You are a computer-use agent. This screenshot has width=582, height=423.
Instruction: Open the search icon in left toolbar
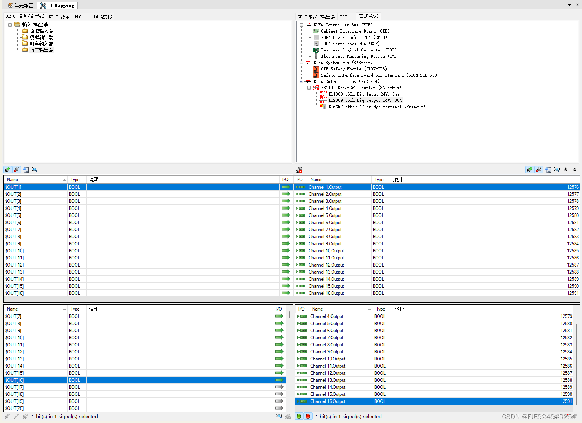click(35, 169)
